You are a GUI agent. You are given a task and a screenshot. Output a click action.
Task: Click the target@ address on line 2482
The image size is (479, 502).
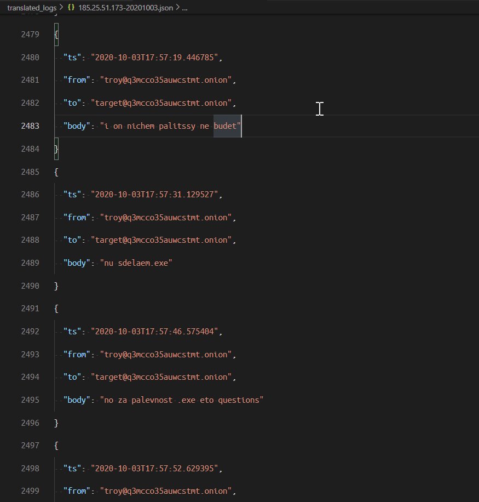pos(161,103)
